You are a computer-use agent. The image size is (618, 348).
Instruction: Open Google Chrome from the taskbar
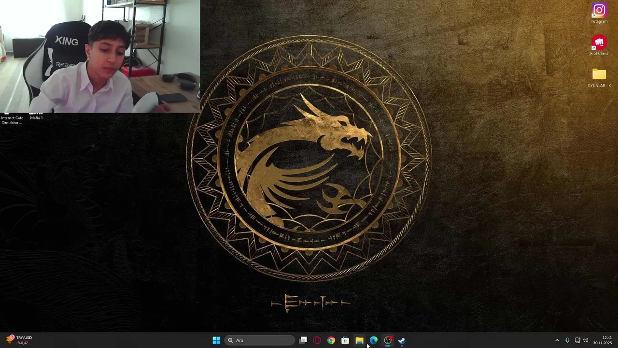click(331, 340)
